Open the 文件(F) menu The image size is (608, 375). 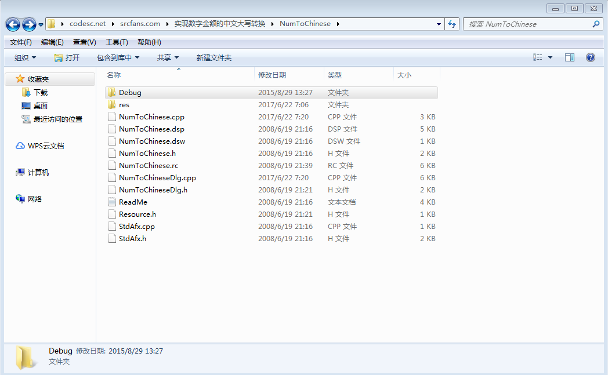pos(20,42)
